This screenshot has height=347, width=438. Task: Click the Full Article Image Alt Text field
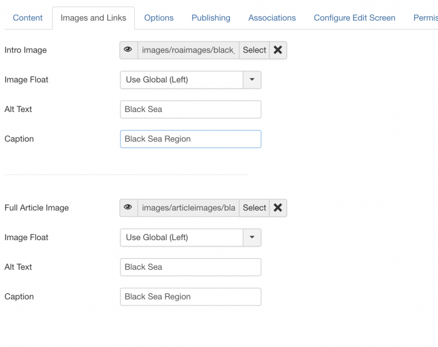point(190,267)
